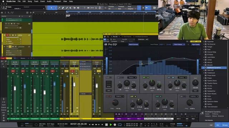
Task: Open the Third Octave spectrum dropdown
Action: tap(179, 44)
